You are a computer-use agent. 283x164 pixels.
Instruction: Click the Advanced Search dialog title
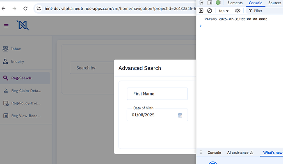pyautogui.click(x=140, y=68)
